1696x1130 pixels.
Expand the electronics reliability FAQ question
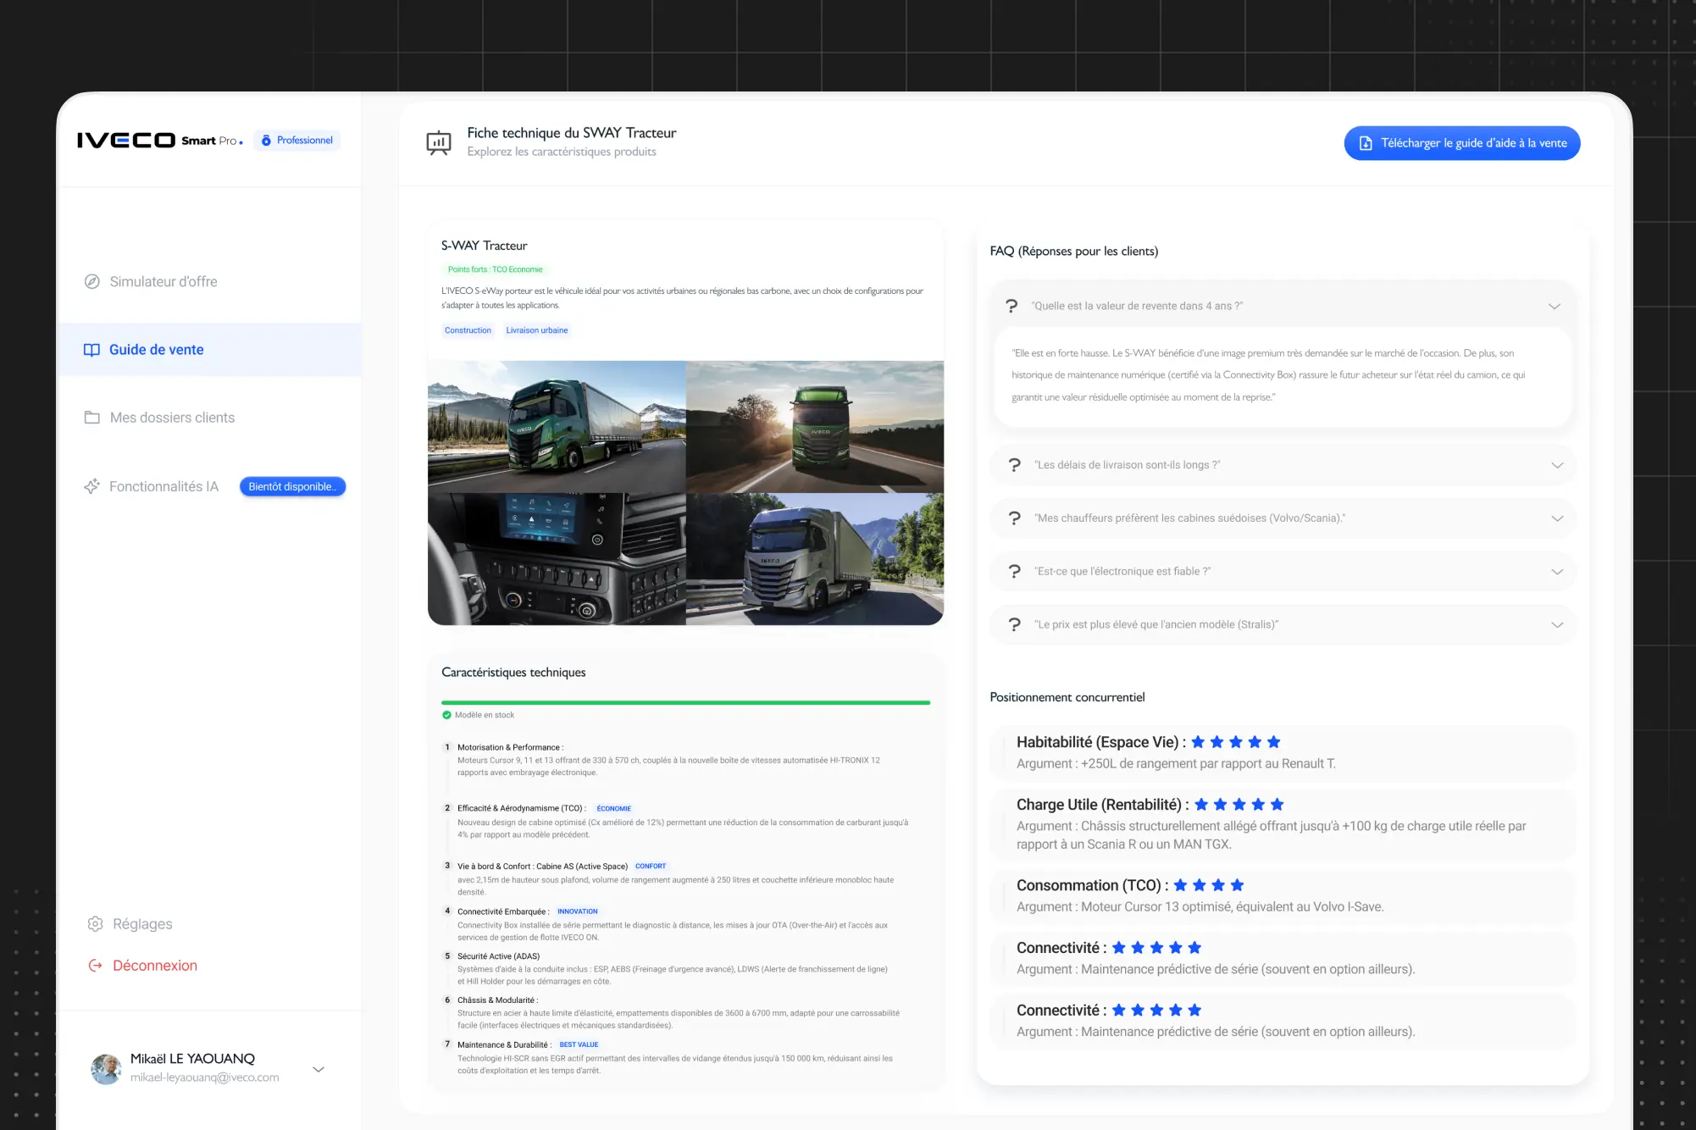pos(1556,572)
